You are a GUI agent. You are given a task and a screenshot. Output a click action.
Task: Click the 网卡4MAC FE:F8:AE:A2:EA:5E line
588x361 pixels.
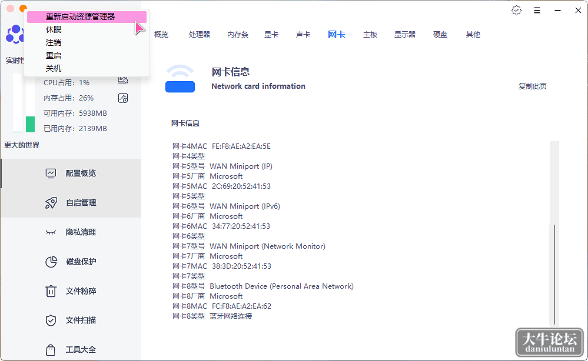pos(222,146)
